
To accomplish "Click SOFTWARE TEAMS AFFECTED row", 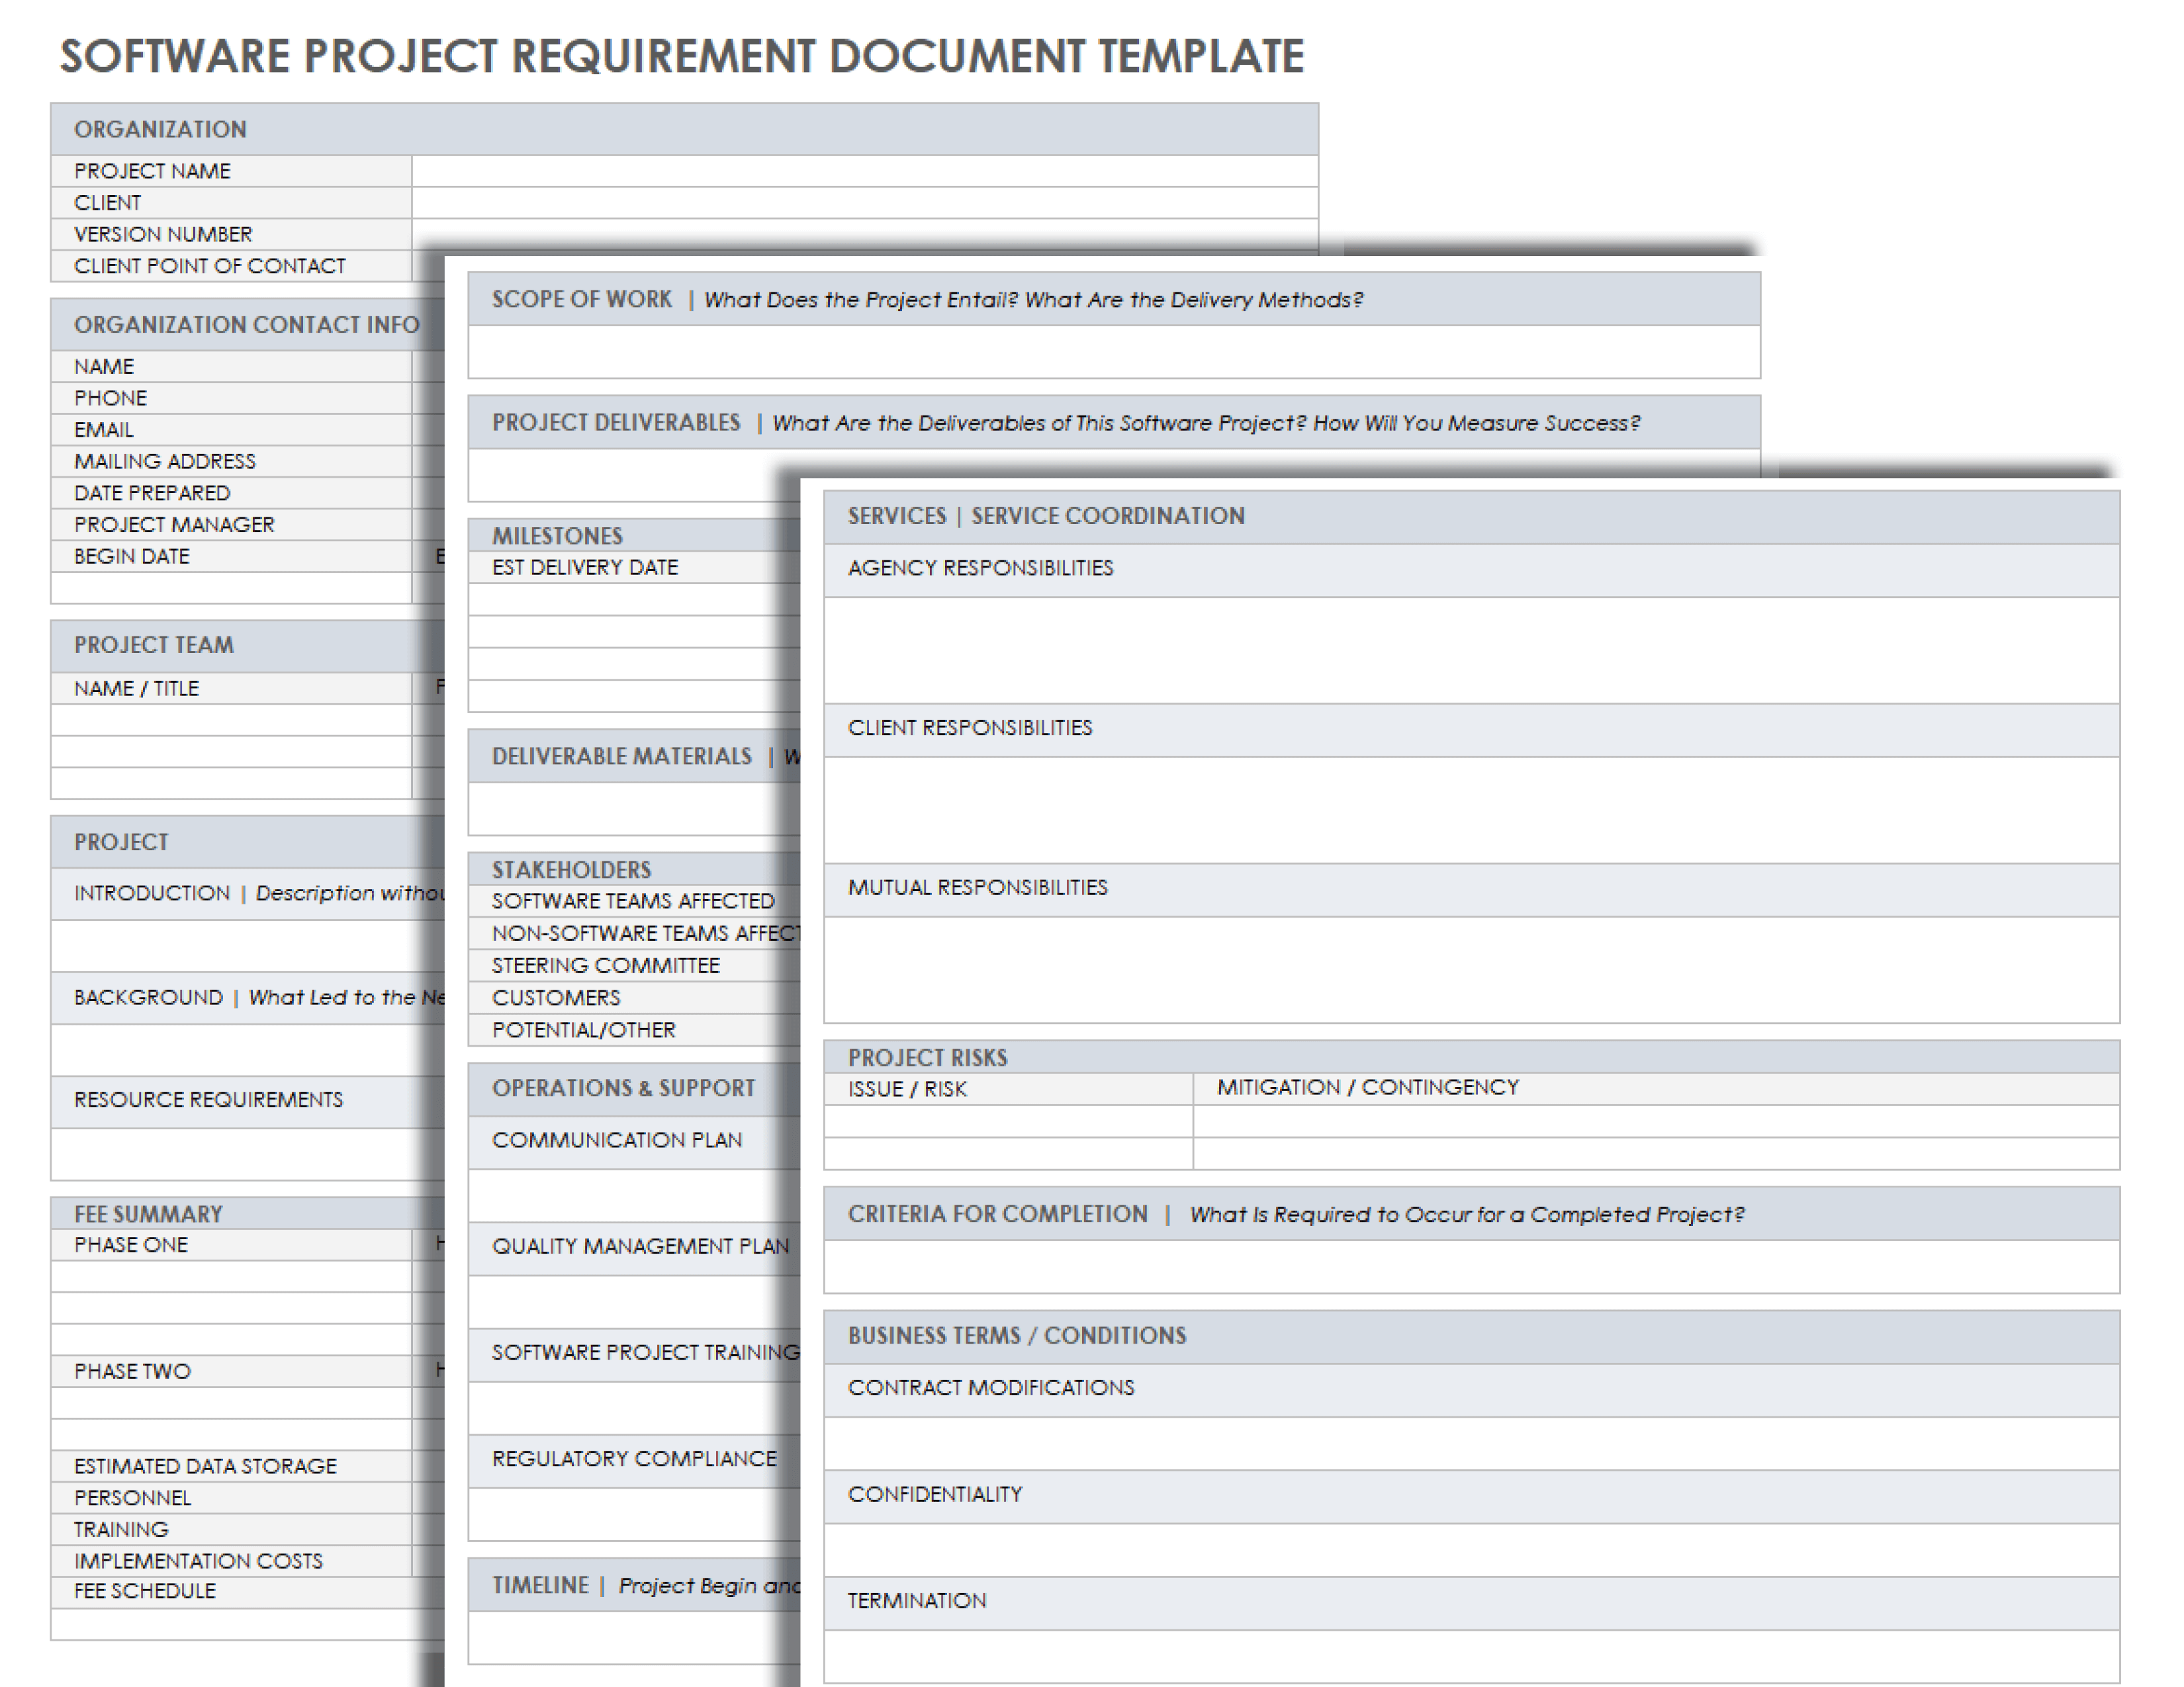I will [633, 902].
